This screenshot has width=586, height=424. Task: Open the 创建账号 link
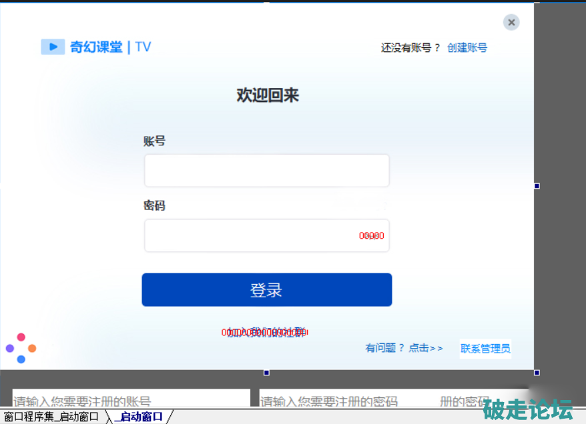(467, 47)
